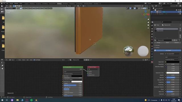Switch to the Shading workspace tab

click(59, 4)
